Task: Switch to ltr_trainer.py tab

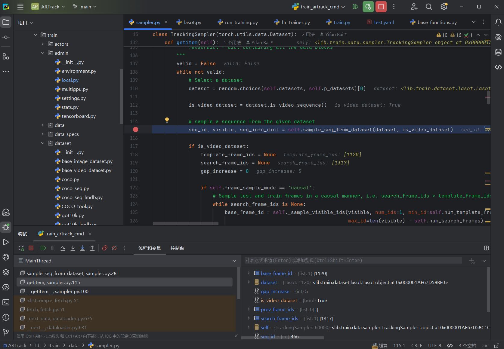Action: (292, 22)
